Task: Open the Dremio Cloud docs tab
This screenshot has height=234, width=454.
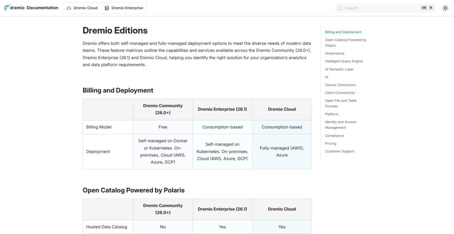Action: (82, 8)
